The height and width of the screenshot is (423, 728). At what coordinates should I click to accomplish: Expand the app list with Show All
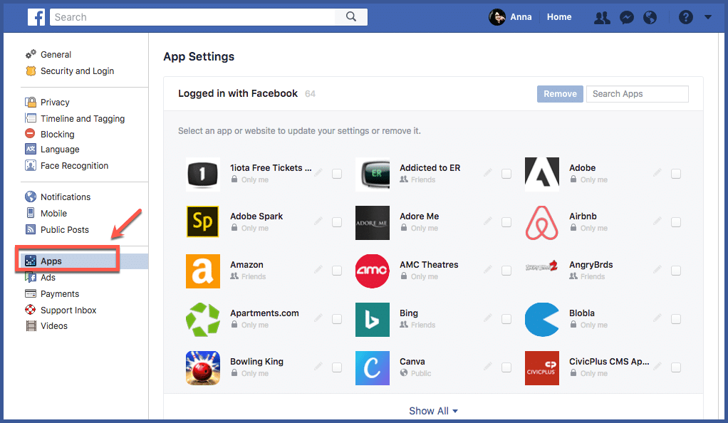[x=433, y=411]
